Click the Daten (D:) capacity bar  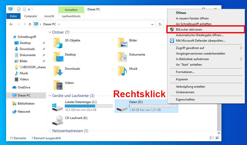pyautogui.click(x=153, y=106)
